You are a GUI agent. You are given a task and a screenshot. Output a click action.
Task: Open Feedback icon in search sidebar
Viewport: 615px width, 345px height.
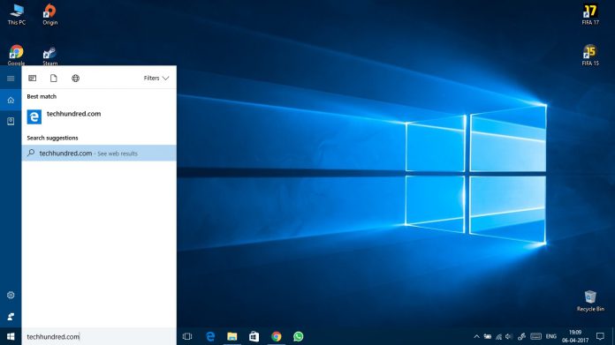coord(11,317)
